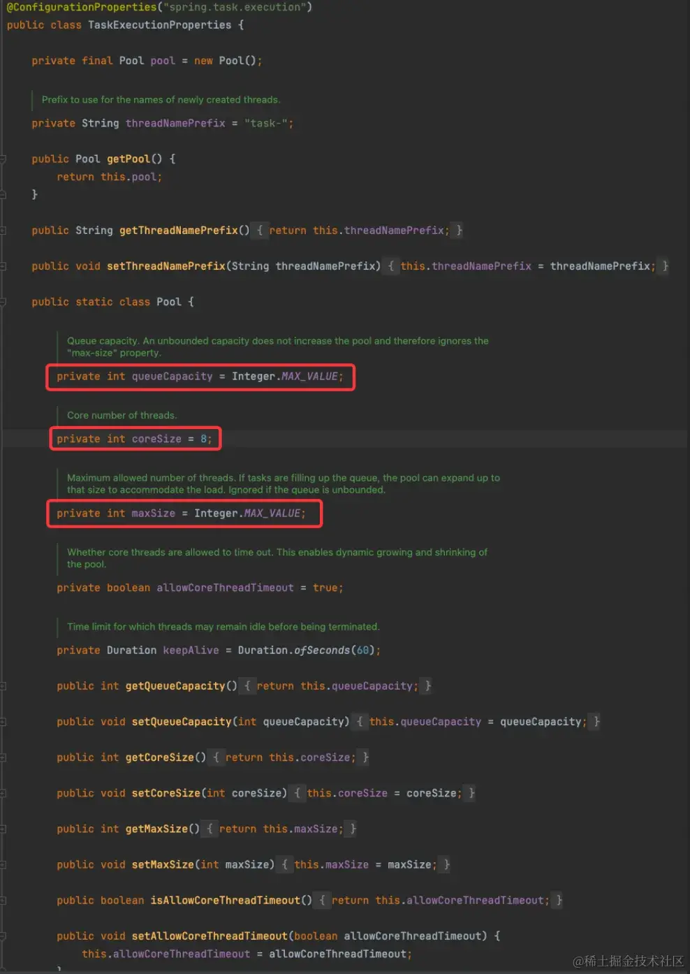
Task: Click the 'Queue capacity. An unbounded capacity' doc comment
Action: pyautogui.click(x=277, y=347)
